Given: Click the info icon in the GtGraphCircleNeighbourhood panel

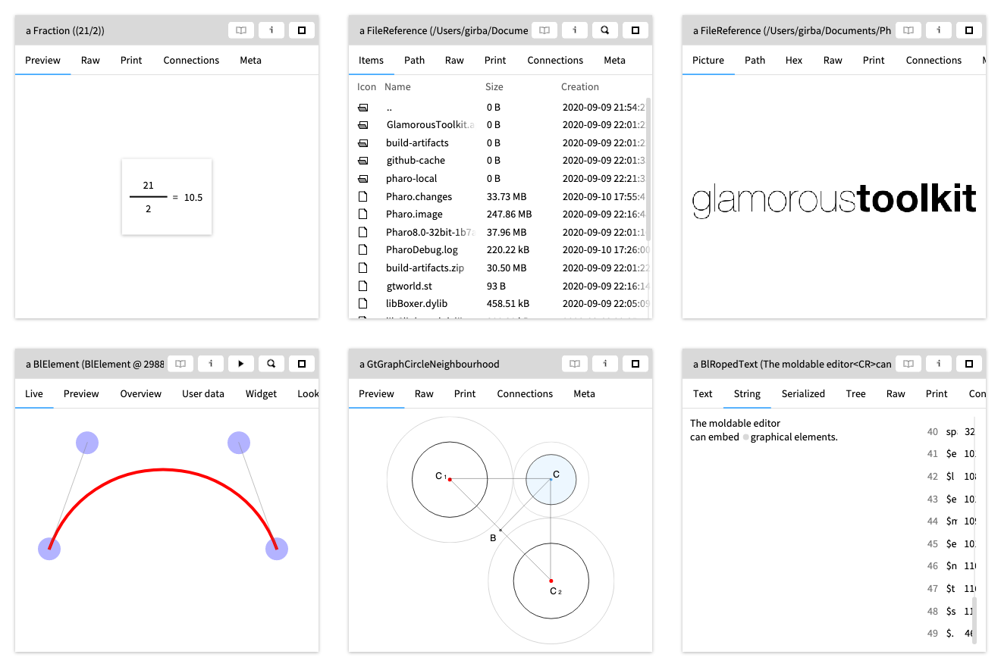Looking at the screenshot, I should point(605,364).
